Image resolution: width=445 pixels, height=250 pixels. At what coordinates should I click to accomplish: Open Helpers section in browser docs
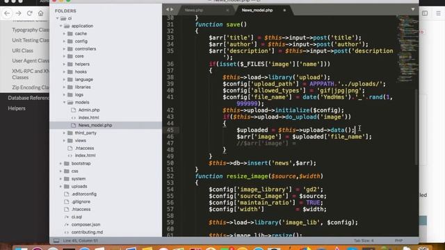coord(17,108)
